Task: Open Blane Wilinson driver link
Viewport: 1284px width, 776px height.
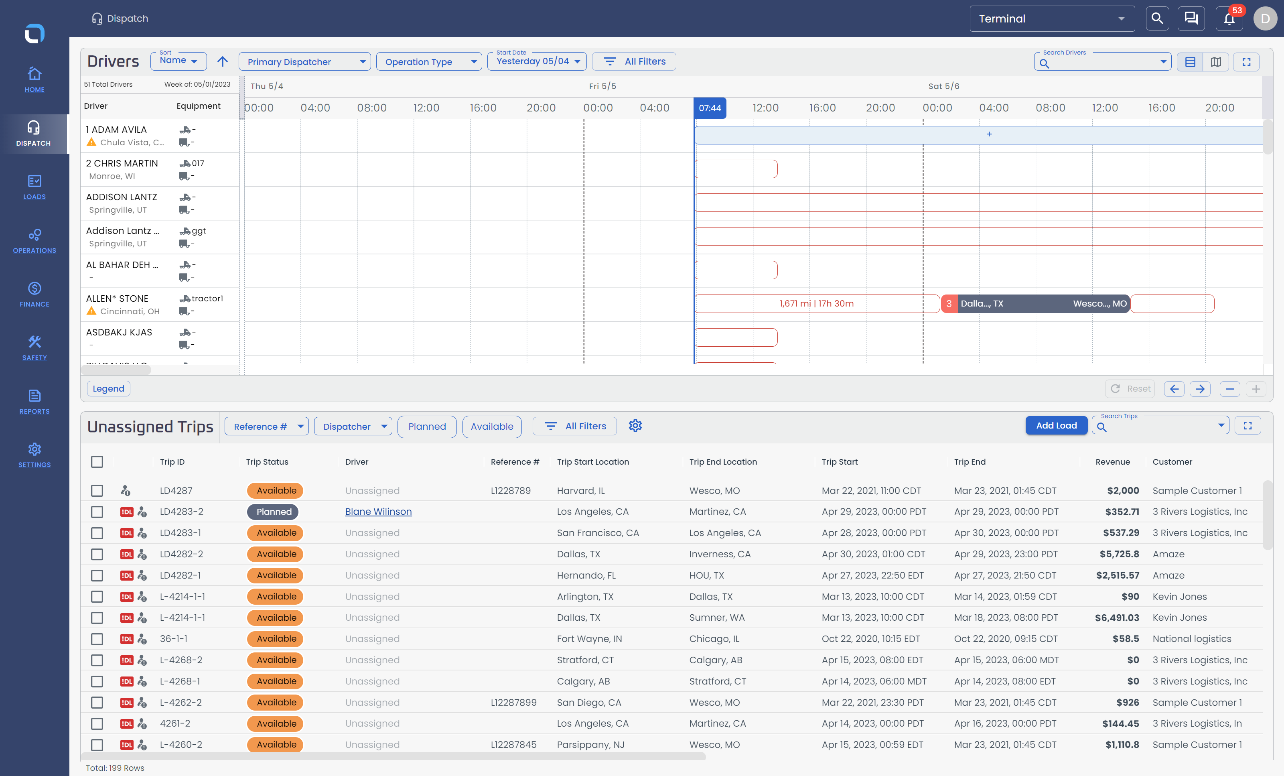Action: [378, 512]
